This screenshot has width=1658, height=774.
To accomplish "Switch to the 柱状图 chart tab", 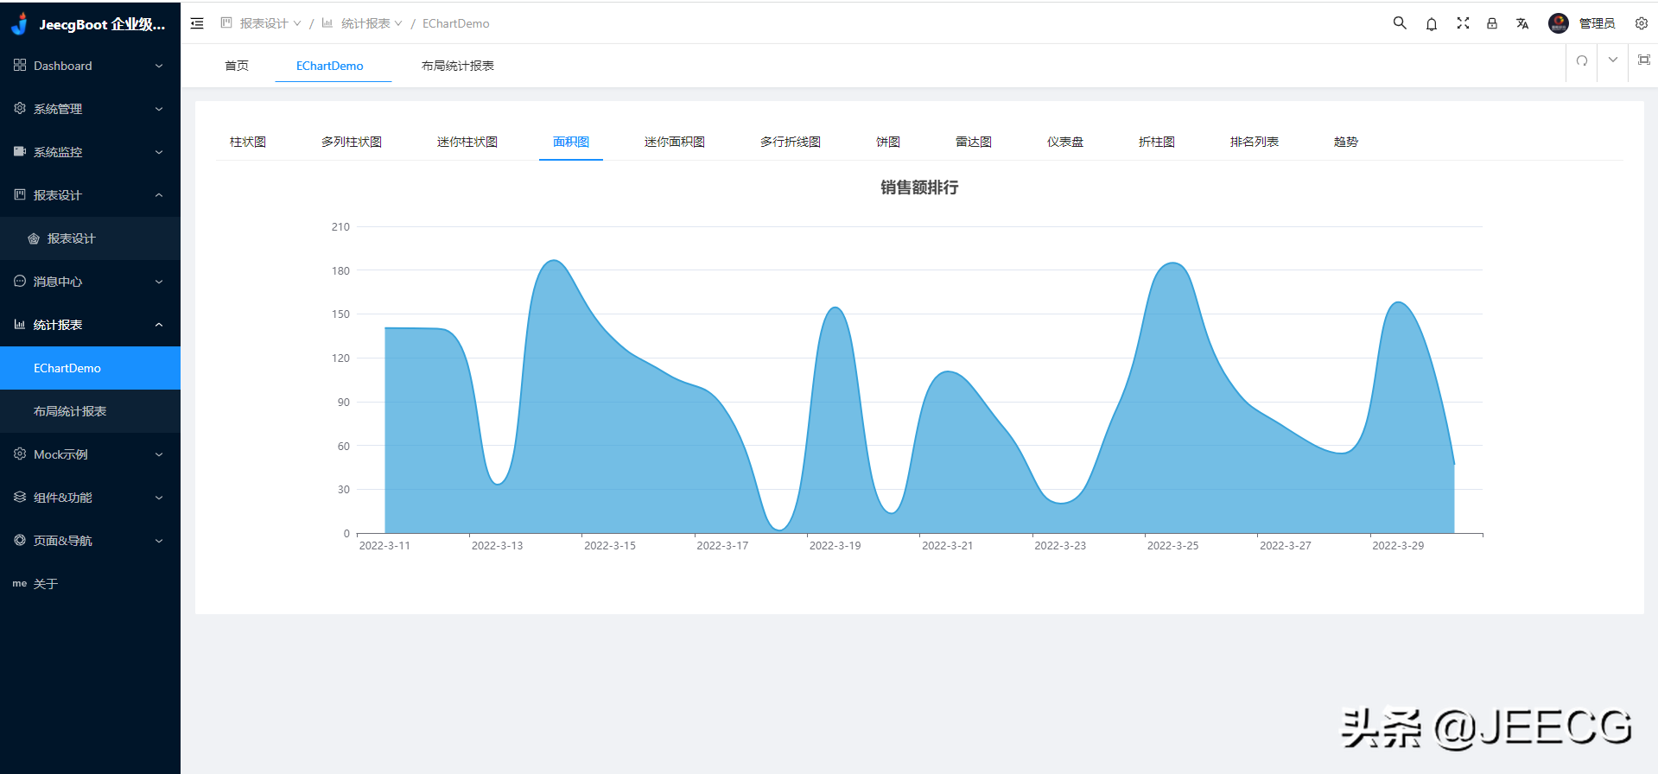I will coord(248,142).
